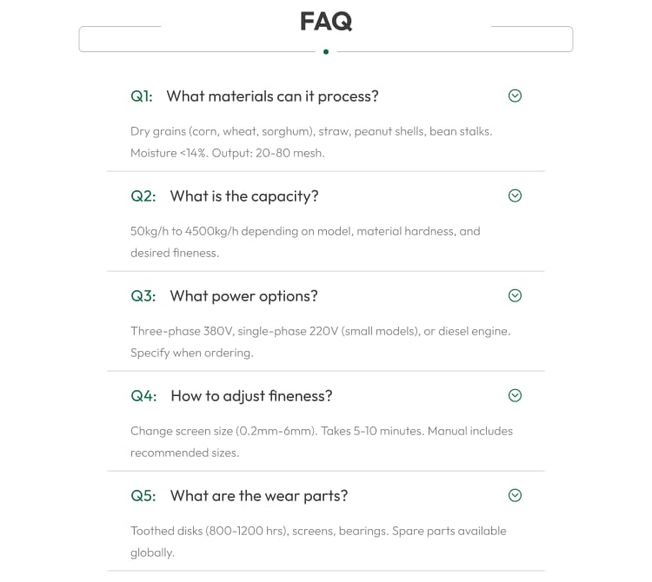Collapse wear parts question via chevron icon
Image resolution: width=652 pixels, height=582 pixels.
tap(515, 495)
